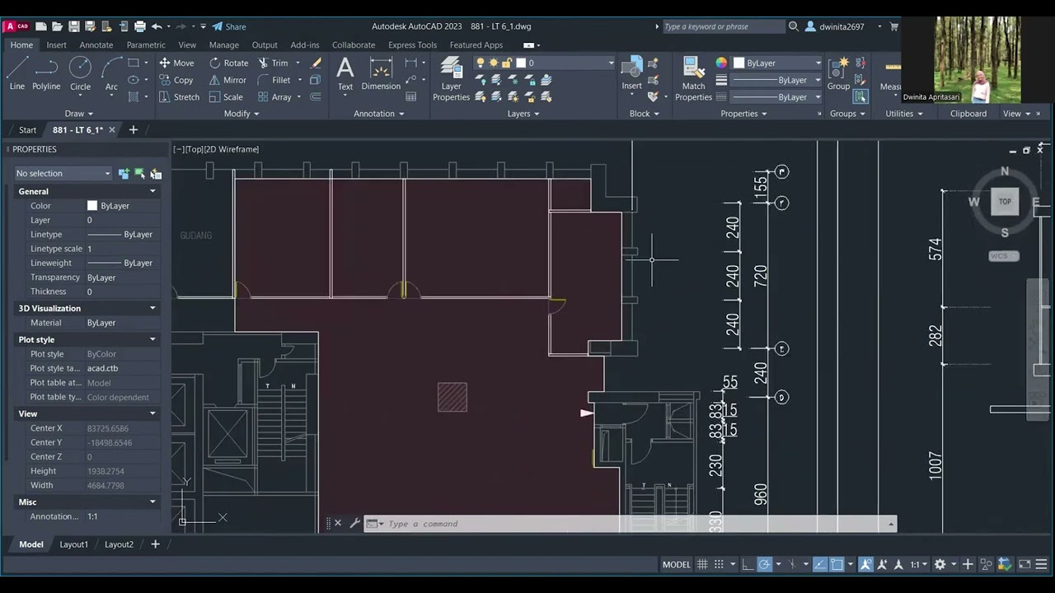Expand the Draw panel dropdown

78,114
